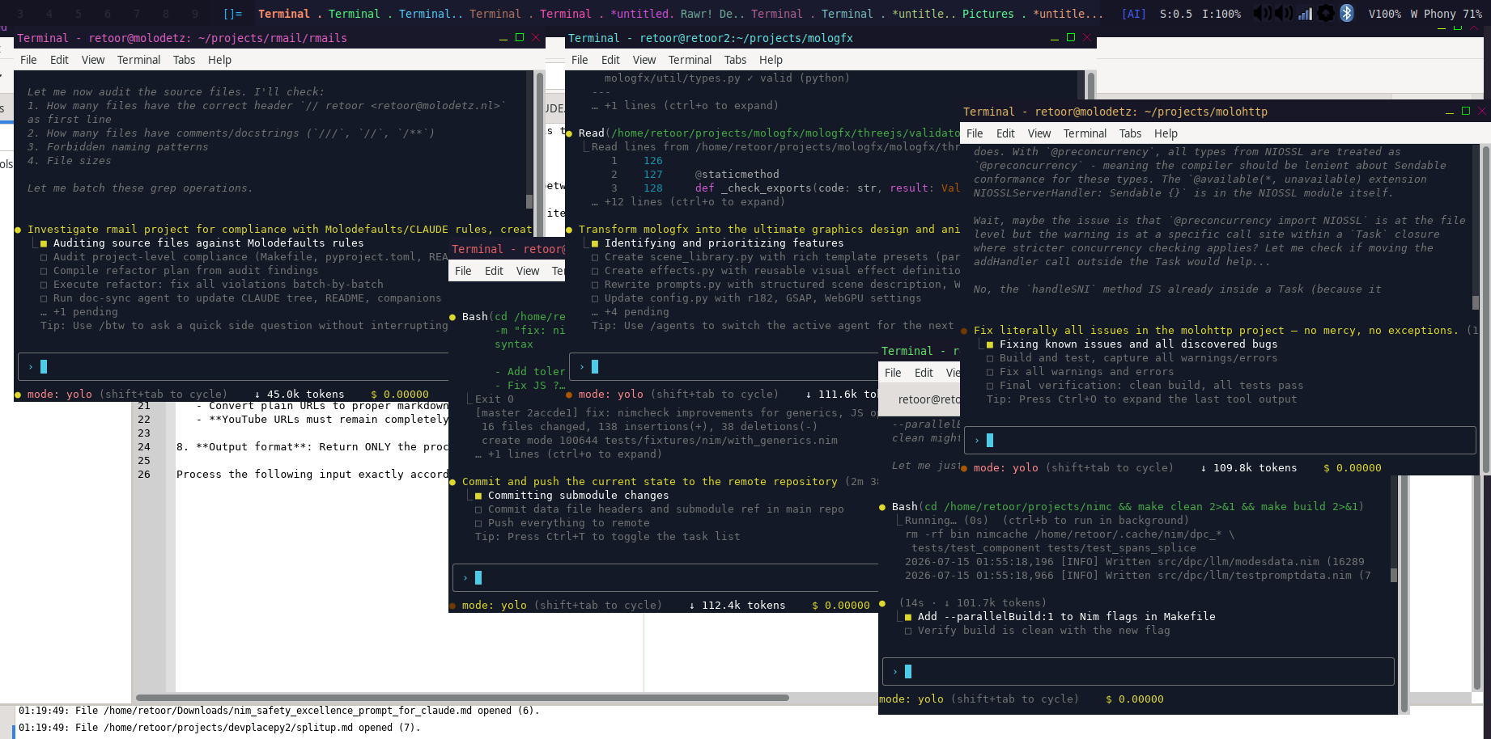This screenshot has height=739, width=1491.
Task: Click the S:0.5 status in top bar
Action: [1175, 14]
